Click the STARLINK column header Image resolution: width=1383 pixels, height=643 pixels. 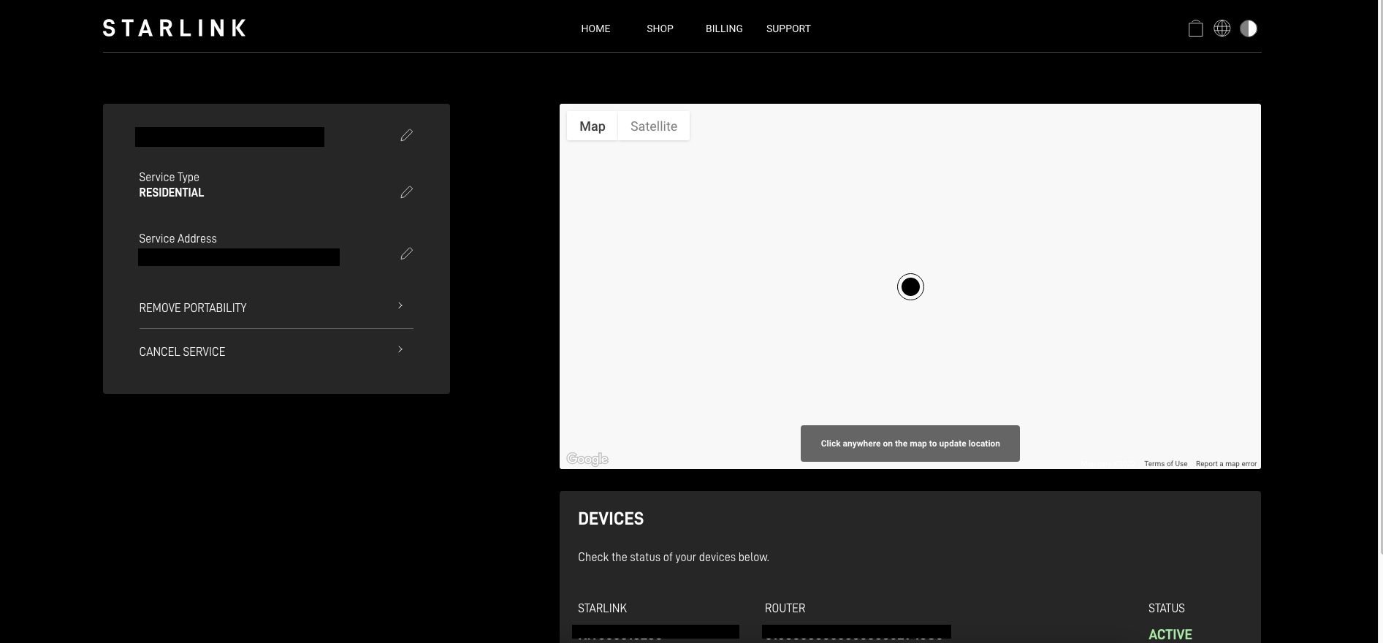click(x=602, y=608)
